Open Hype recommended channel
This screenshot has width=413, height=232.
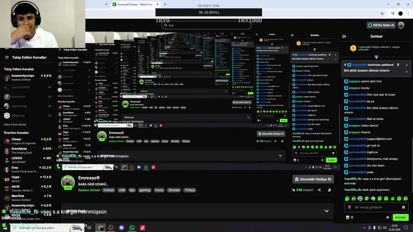[x=27, y=179]
